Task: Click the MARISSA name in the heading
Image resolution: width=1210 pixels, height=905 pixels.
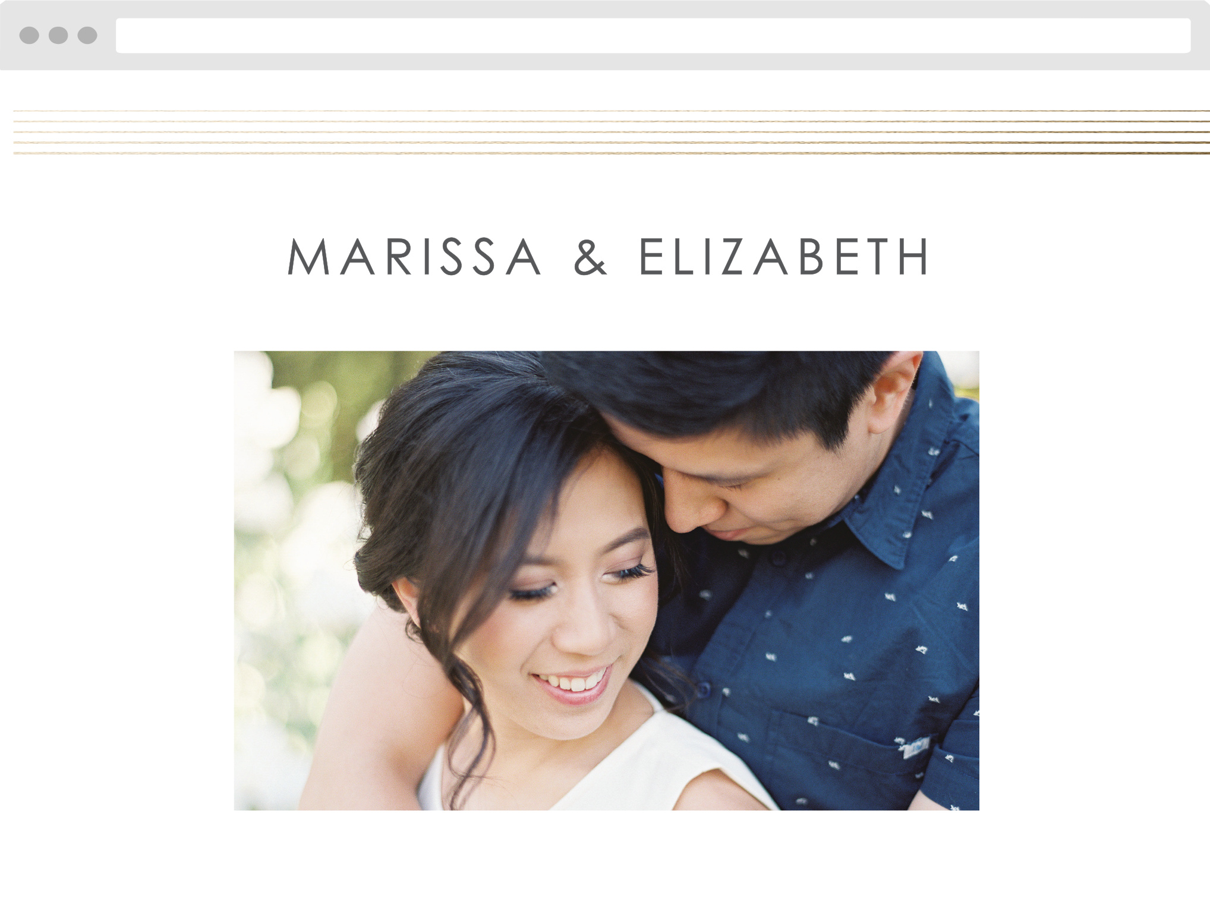Action: [x=415, y=257]
